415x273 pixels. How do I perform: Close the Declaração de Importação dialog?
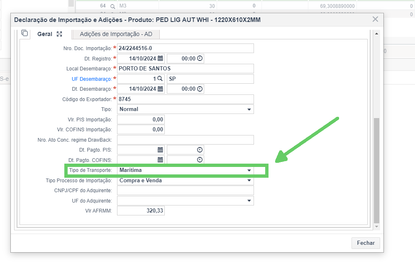(375, 19)
